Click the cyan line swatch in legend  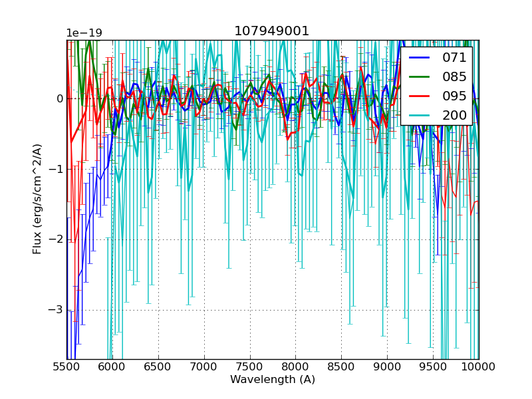[419, 115]
